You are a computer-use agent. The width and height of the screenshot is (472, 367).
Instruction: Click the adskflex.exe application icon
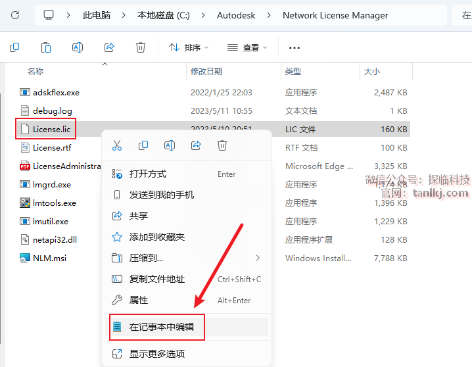tap(25, 92)
